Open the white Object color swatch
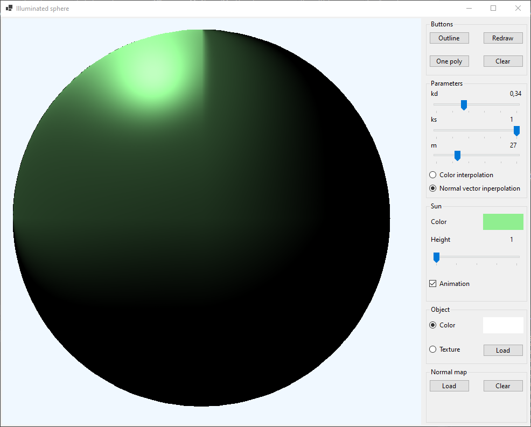 point(503,325)
